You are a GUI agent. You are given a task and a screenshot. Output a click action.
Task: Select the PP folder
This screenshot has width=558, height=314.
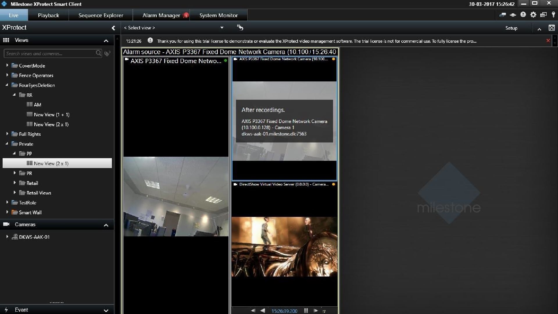(x=29, y=154)
